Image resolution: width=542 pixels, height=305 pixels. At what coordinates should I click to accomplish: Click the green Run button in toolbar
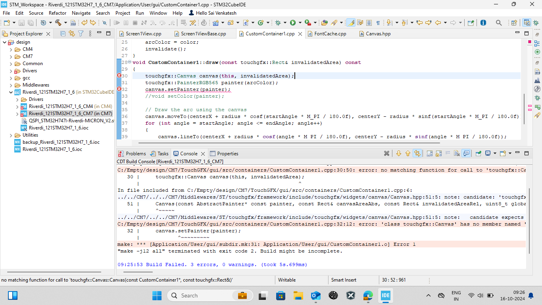tap(293, 23)
